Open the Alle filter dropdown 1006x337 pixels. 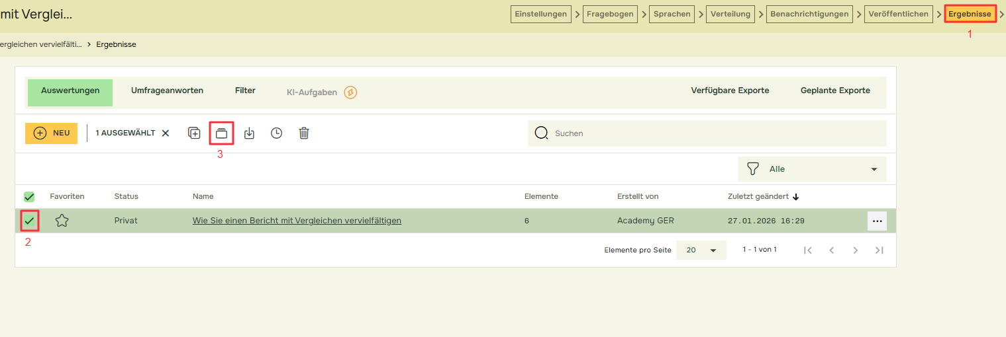[x=812, y=169]
